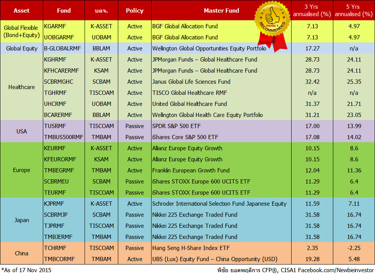Click the TMBJERMF fund name
The width and height of the screenshot is (375, 276).
pyautogui.click(x=58, y=237)
